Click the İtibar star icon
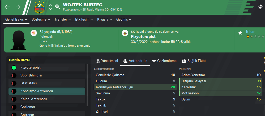Viewport: 265px width, 116px height. point(240,33)
